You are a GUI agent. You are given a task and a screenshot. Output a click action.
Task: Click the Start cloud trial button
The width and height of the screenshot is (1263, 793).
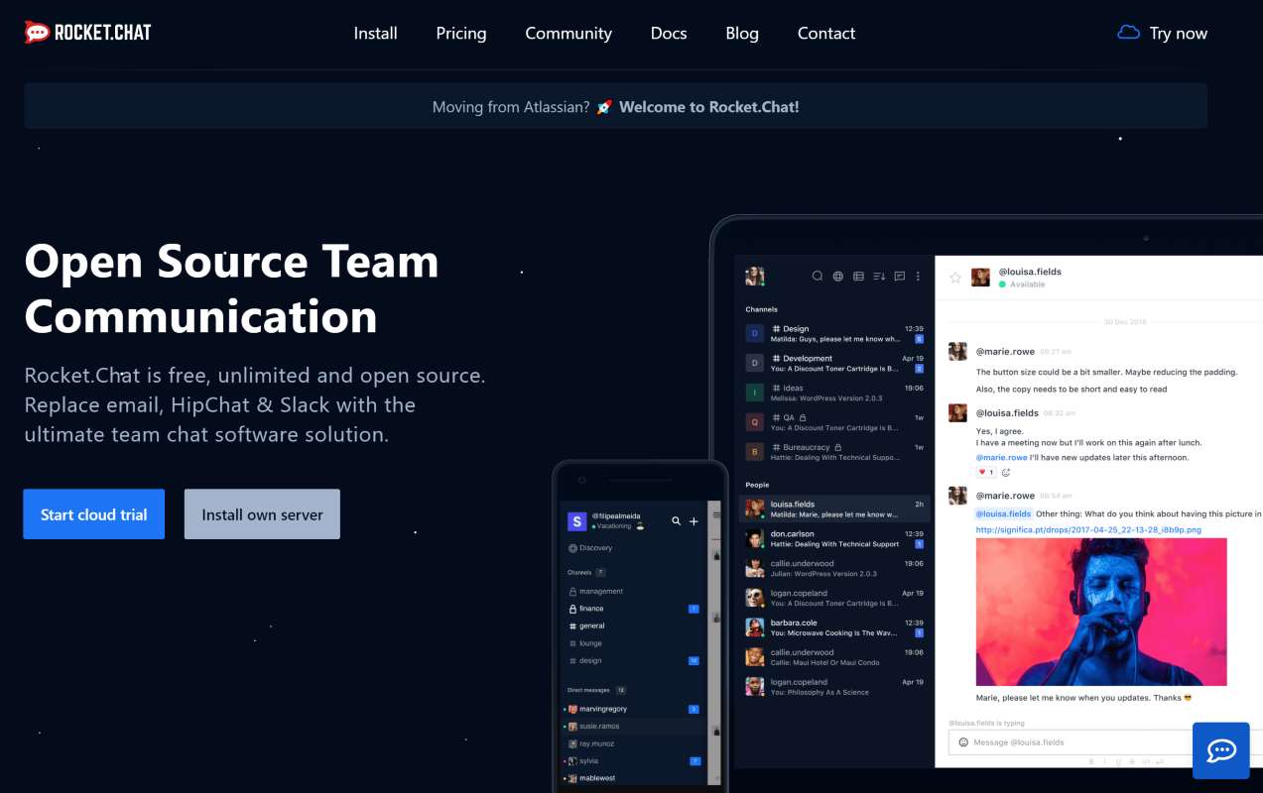click(94, 514)
